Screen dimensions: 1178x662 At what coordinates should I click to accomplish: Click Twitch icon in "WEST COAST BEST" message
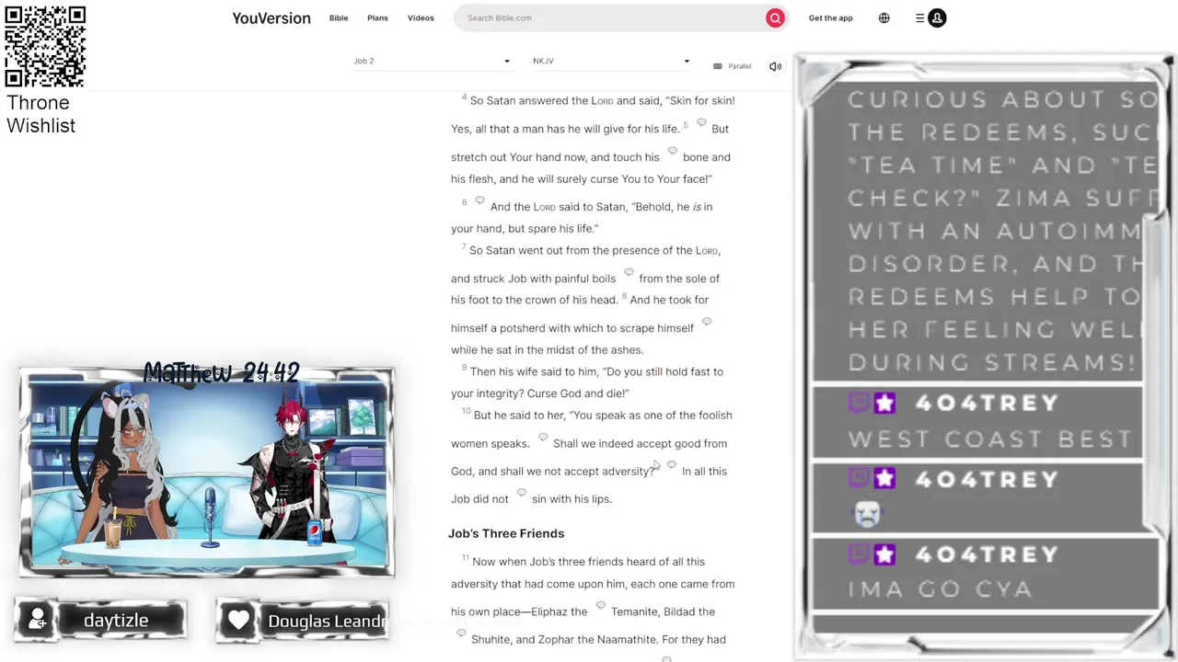click(858, 403)
